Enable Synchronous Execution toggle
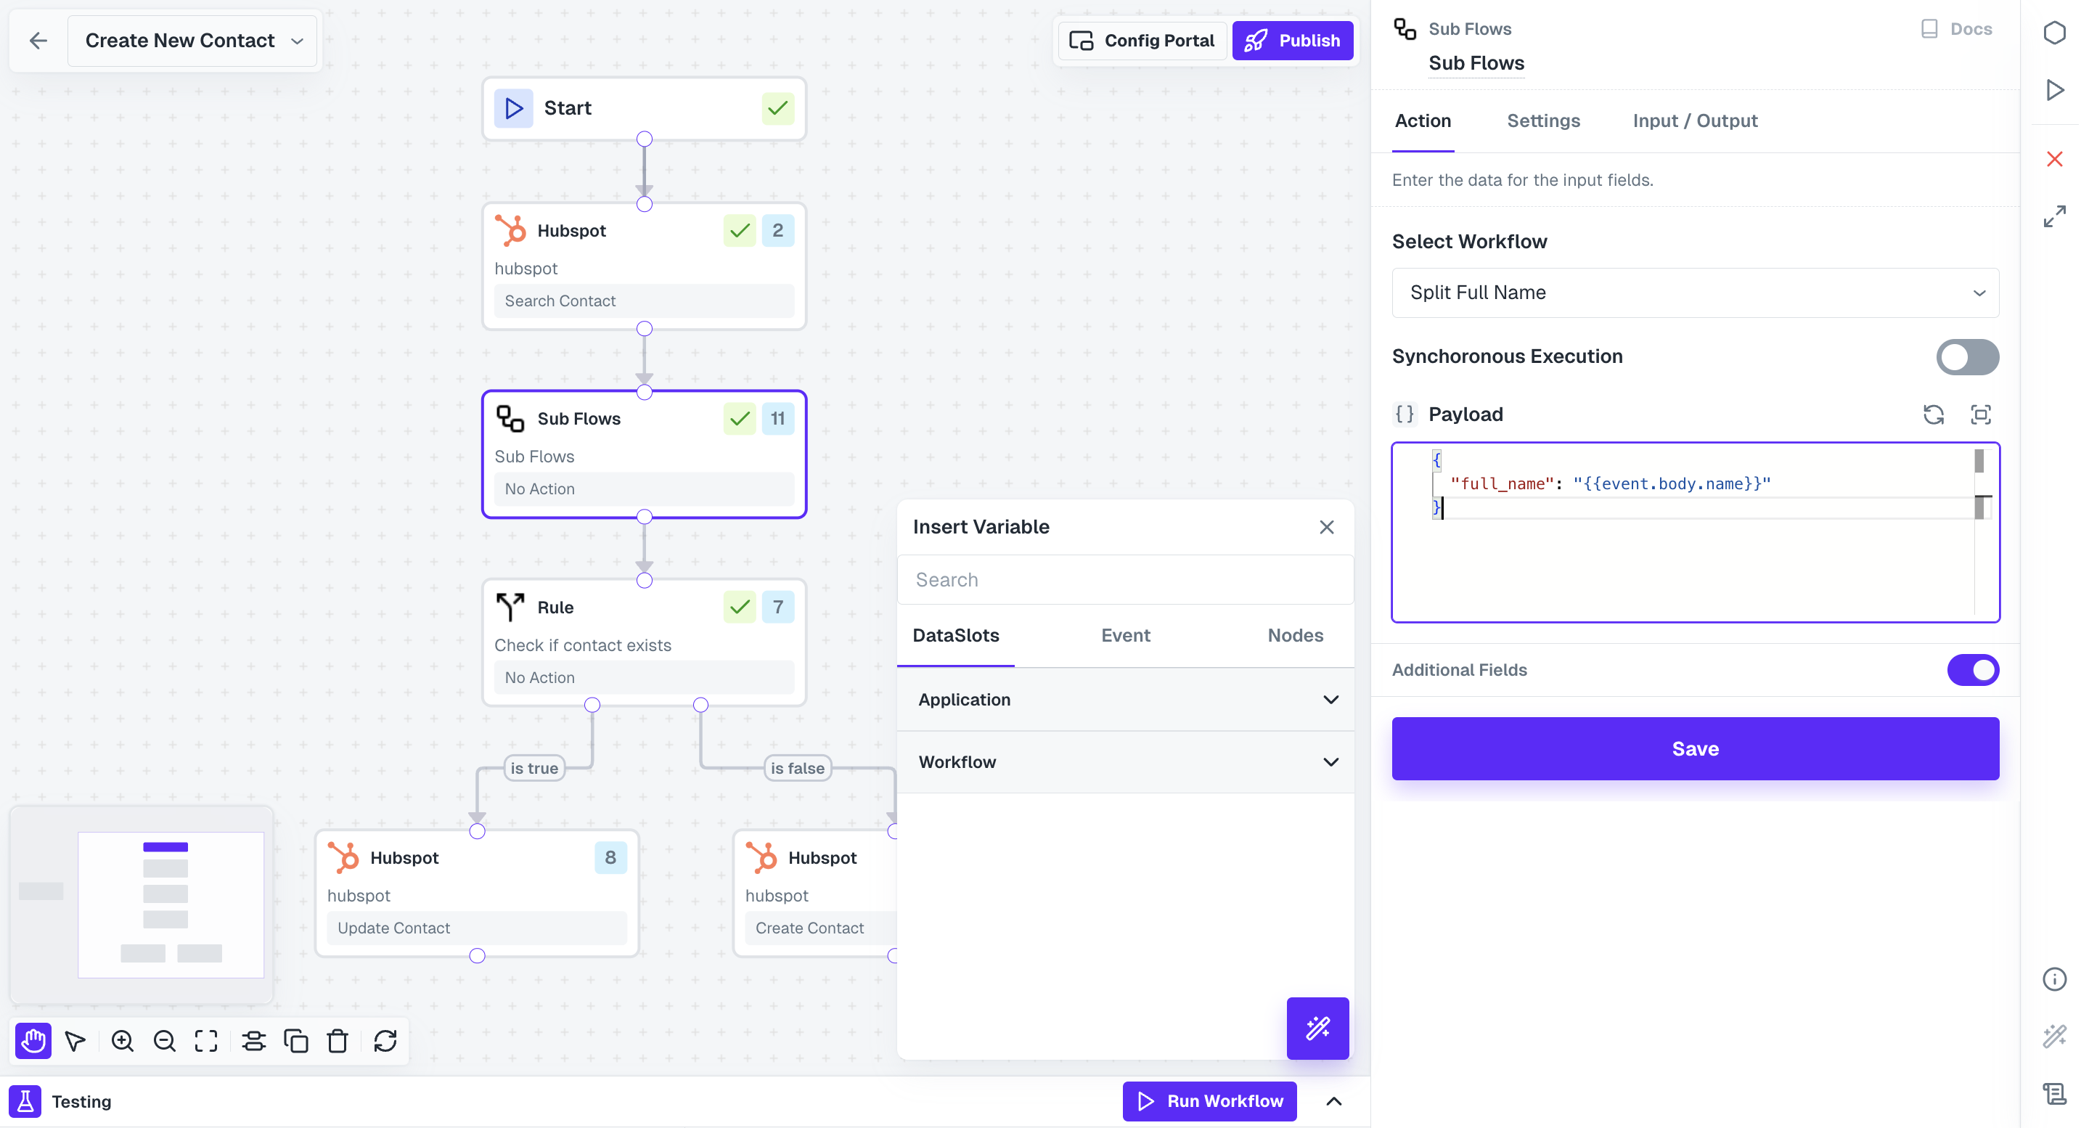This screenshot has height=1128, width=2089. point(1966,357)
